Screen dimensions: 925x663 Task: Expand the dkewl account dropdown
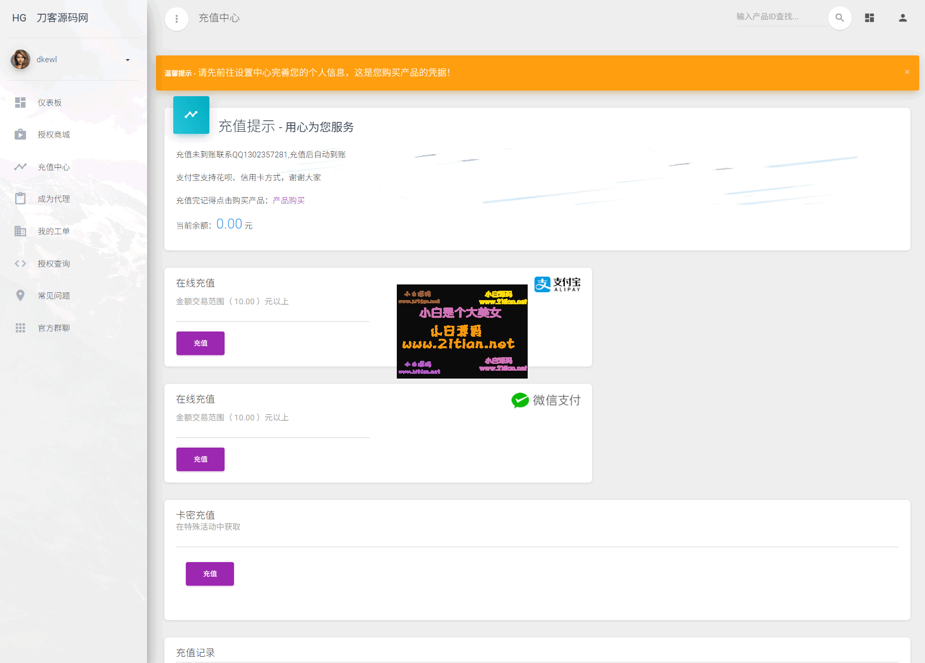tap(127, 60)
